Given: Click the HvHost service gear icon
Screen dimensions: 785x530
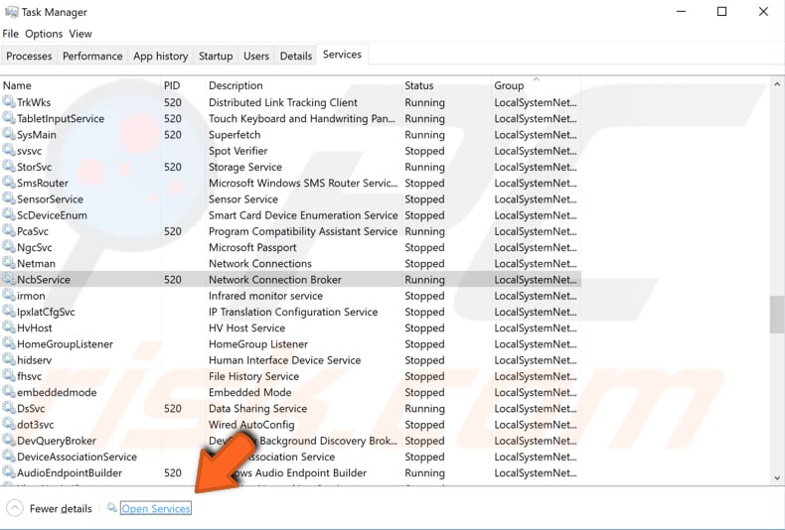Looking at the screenshot, I should [9, 327].
